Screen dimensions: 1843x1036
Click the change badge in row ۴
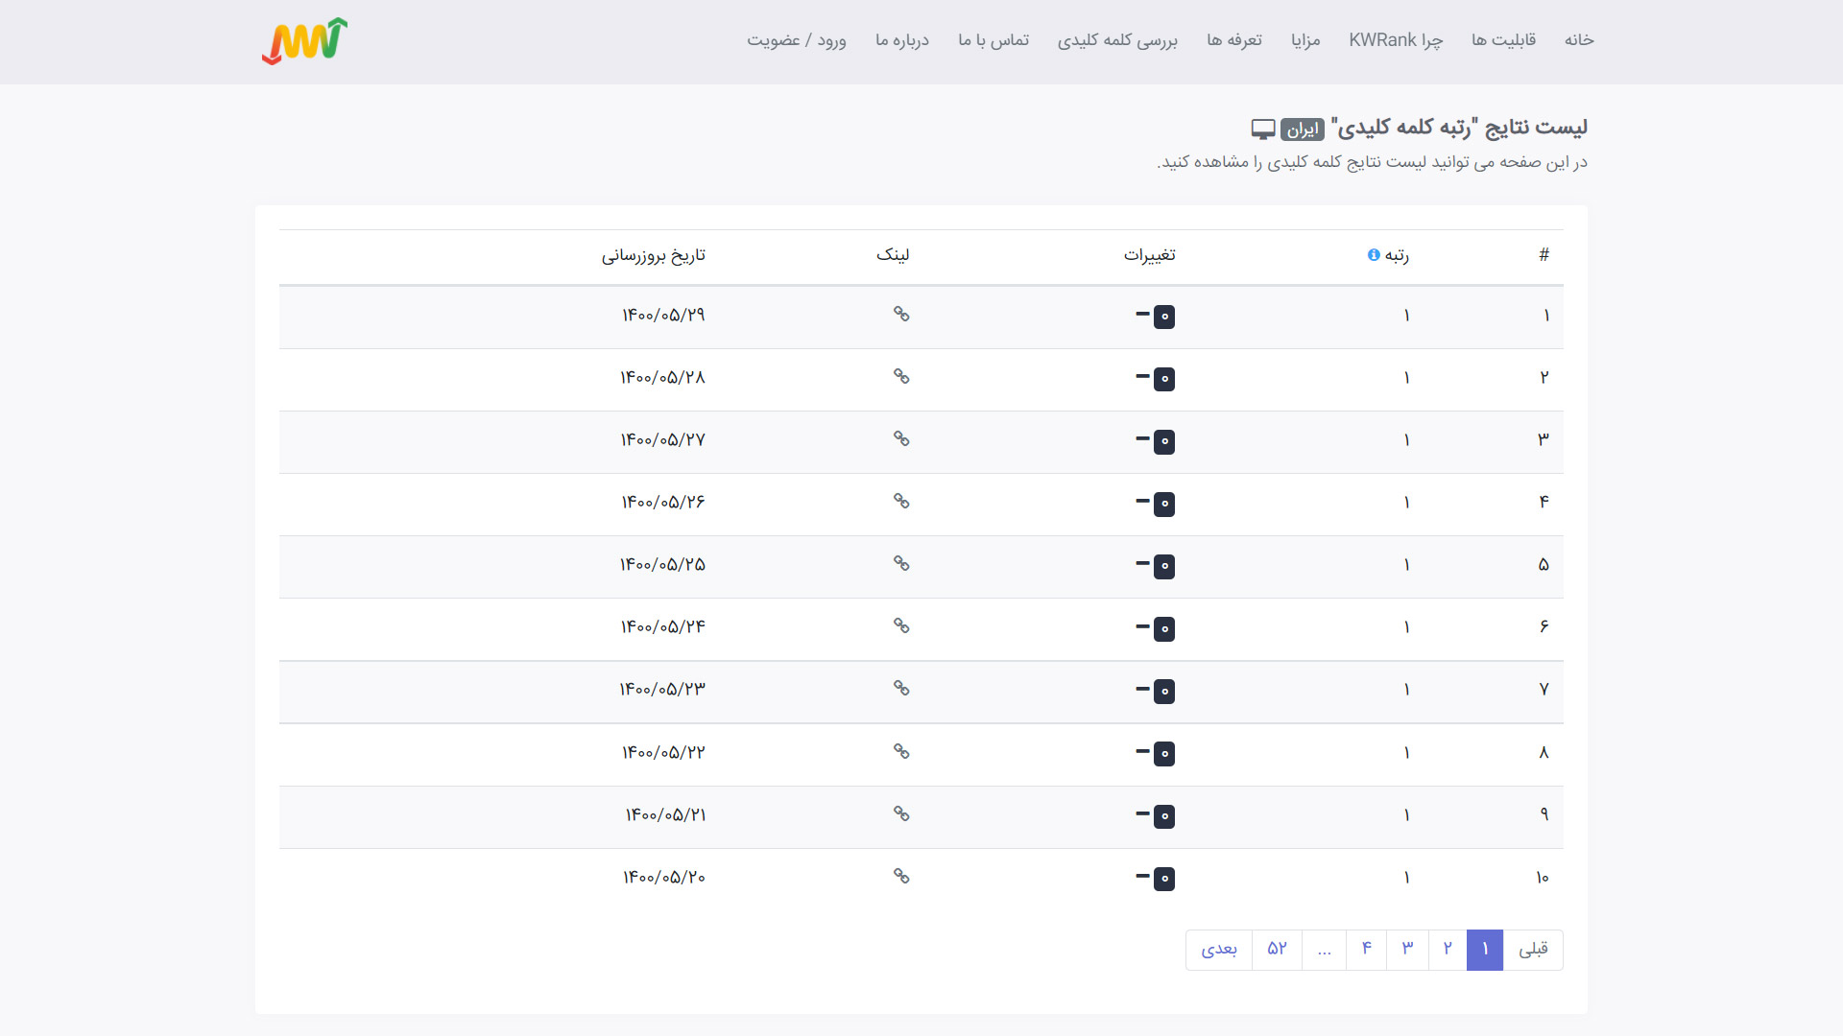[1164, 504]
